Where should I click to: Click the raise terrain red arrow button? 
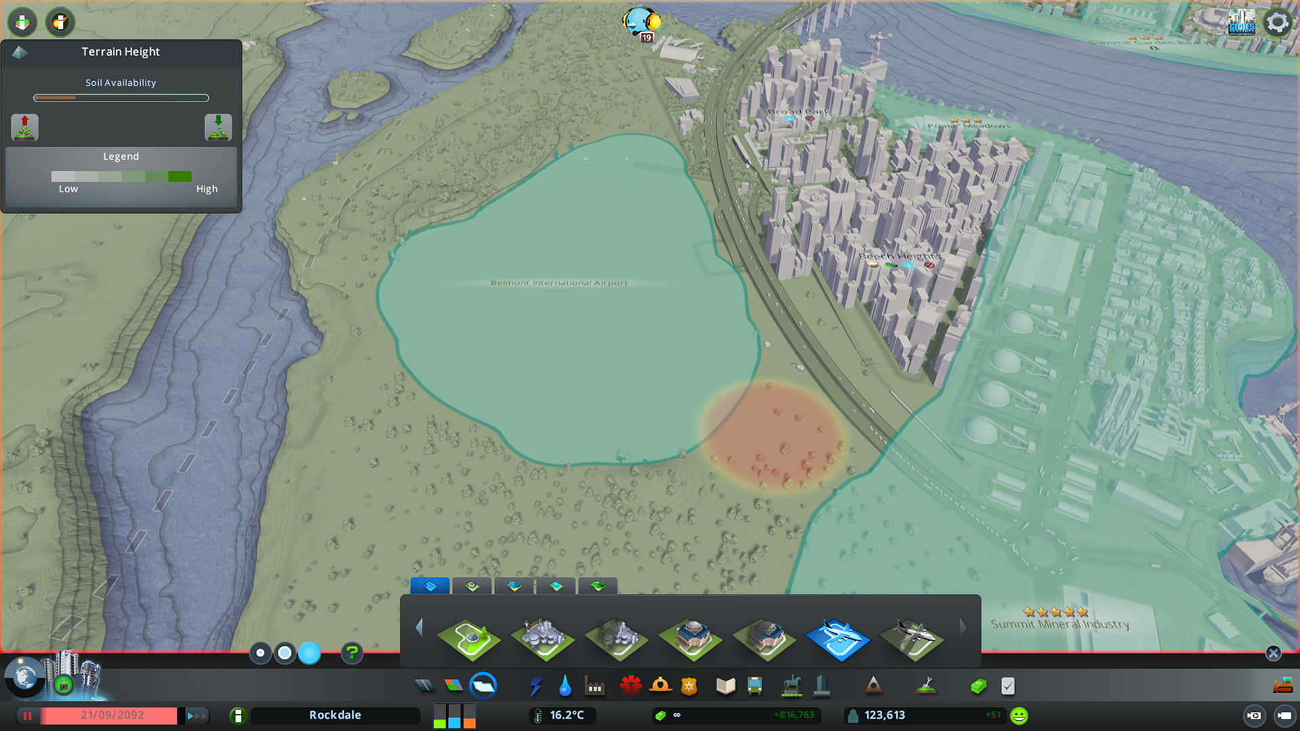pos(25,127)
